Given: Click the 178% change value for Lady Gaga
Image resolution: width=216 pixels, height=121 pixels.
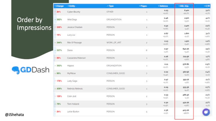Looking at the screenshot, I should tap(59, 81).
